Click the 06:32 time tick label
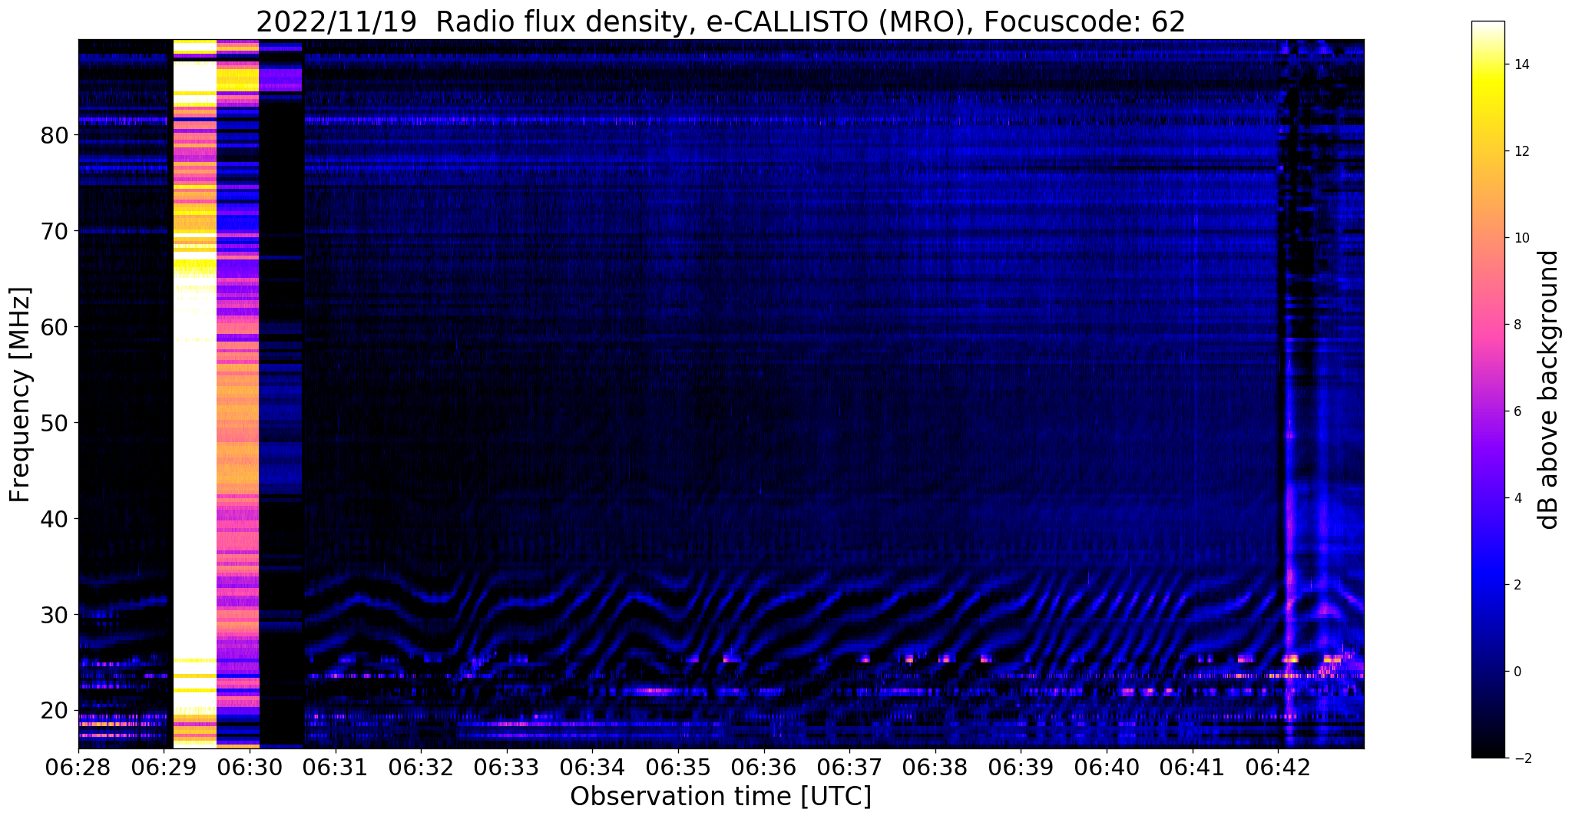 pyautogui.click(x=421, y=768)
